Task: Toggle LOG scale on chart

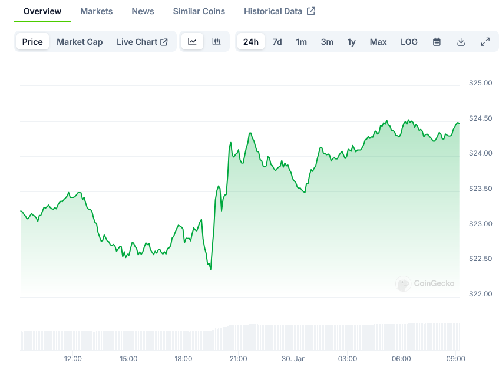Action: (x=409, y=42)
